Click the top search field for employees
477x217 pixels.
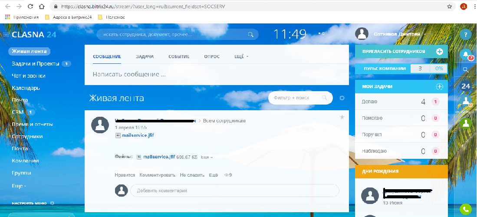click(x=177, y=34)
